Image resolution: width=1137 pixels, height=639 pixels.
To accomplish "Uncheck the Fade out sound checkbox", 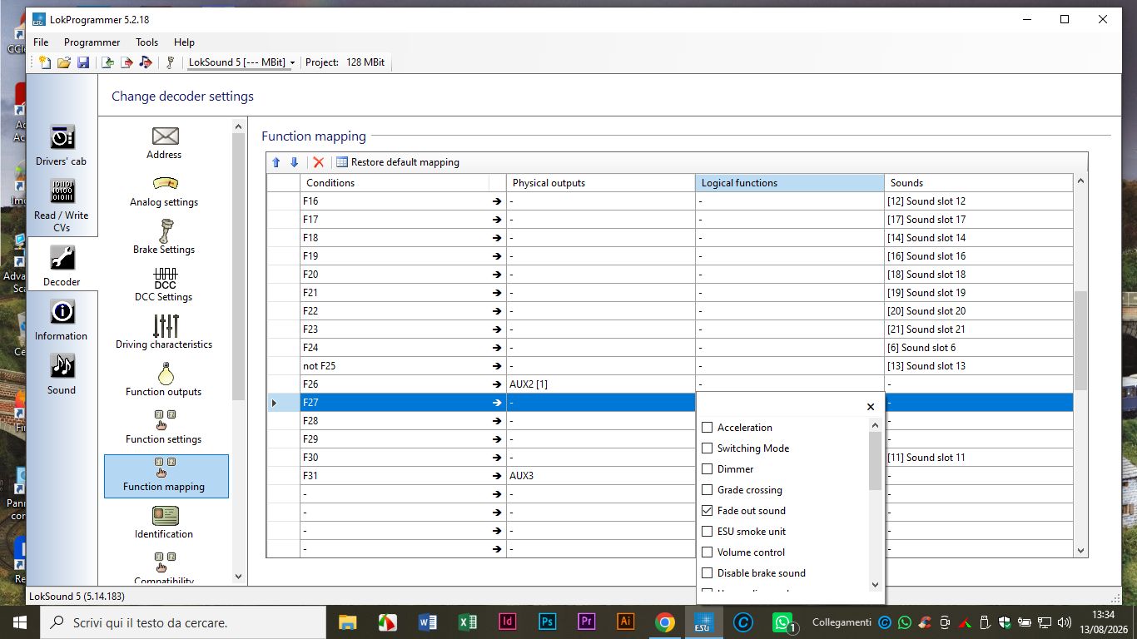I will pos(708,511).
